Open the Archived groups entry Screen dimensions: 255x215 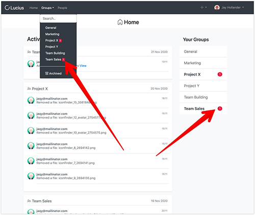pyautogui.click(x=54, y=74)
